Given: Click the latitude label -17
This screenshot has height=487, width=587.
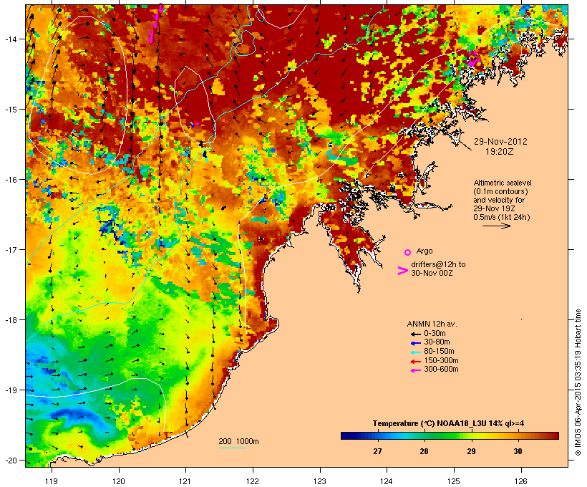Looking at the screenshot, I should [11, 249].
